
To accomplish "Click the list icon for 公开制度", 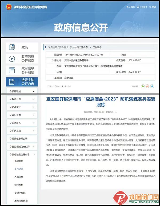I will pyautogui.click(x=12, y=70).
